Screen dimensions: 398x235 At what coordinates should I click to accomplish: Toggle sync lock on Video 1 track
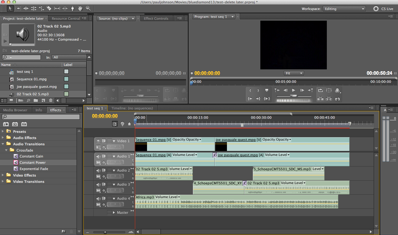click(x=104, y=141)
